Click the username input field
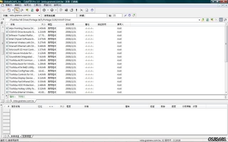This screenshot has height=142, width=228. tap(66, 16)
